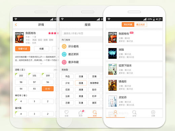Tap the 4:21 clock in status bar

tap(159, 19)
